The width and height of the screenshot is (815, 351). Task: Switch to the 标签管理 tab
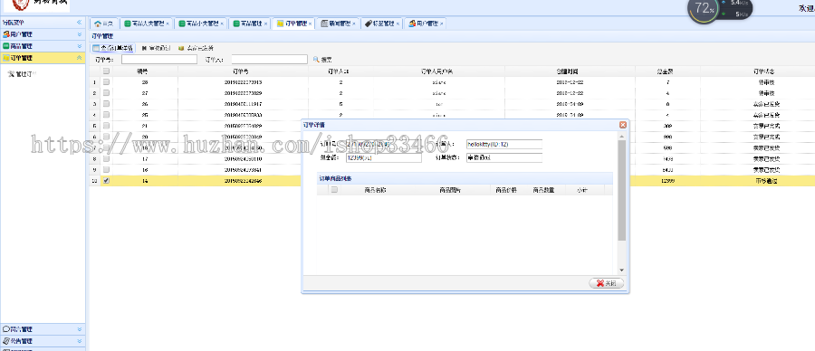coord(379,24)
